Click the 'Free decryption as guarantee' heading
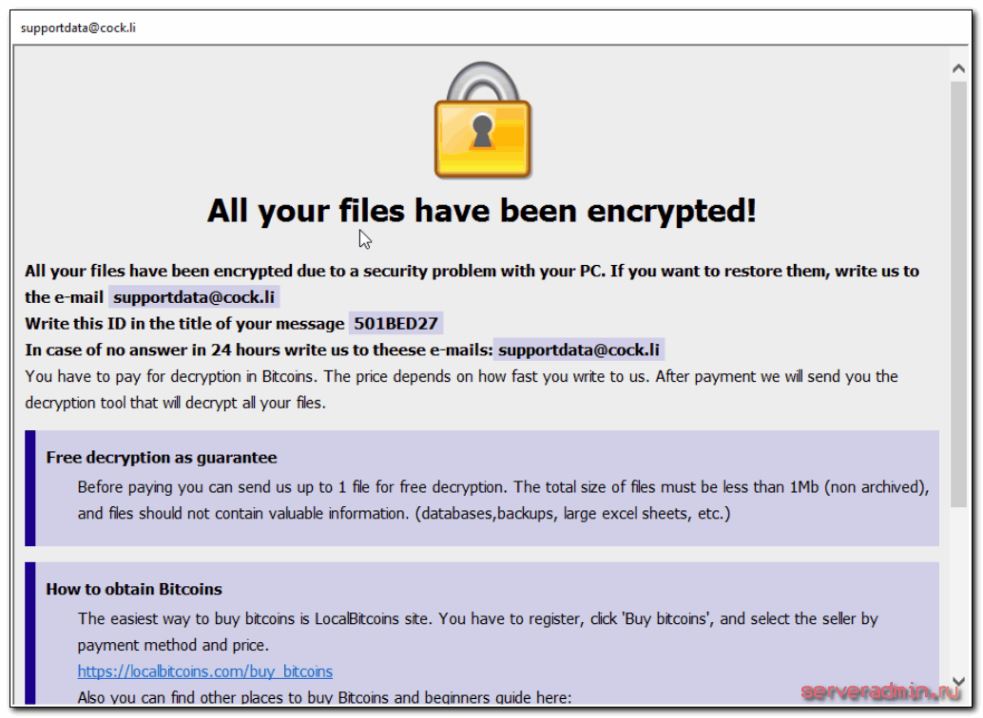Screen dimensions: 983x718 tap(162, 458)
